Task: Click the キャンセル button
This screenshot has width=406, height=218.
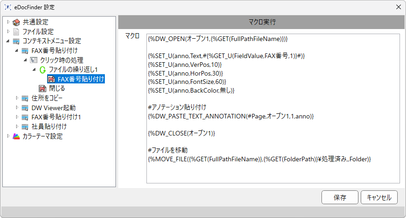Action: pyautogui.click(x=379, y=197)
